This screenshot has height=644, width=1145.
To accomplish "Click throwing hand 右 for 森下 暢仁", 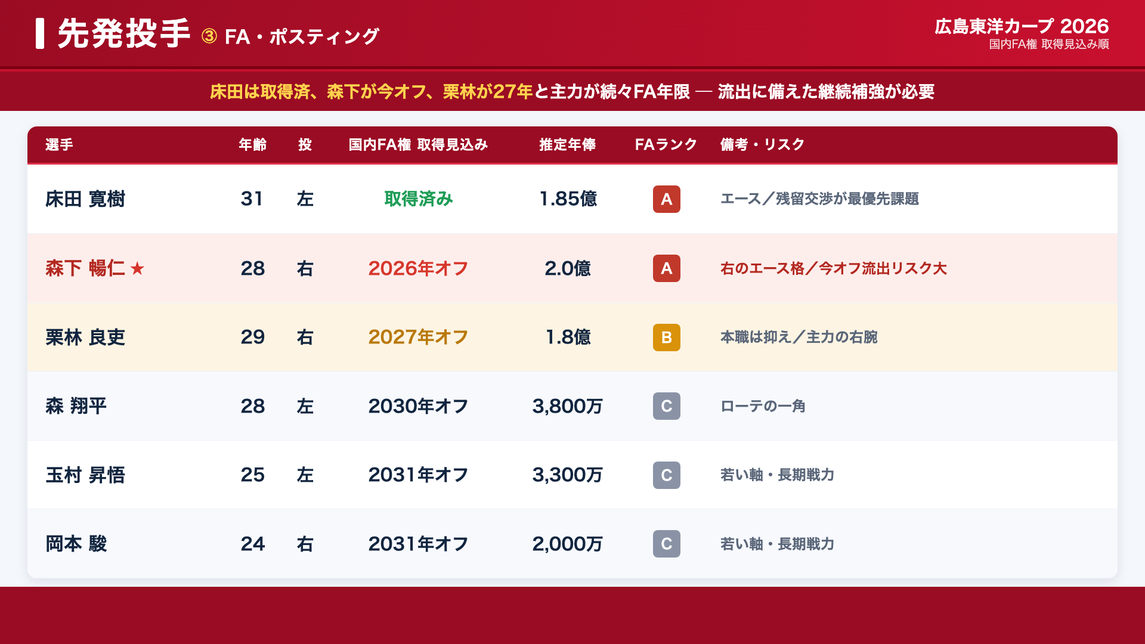I will (x=305, y=268).
